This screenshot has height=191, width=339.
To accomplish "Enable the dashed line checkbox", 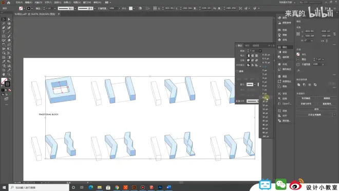I will [x=237, y=71].
